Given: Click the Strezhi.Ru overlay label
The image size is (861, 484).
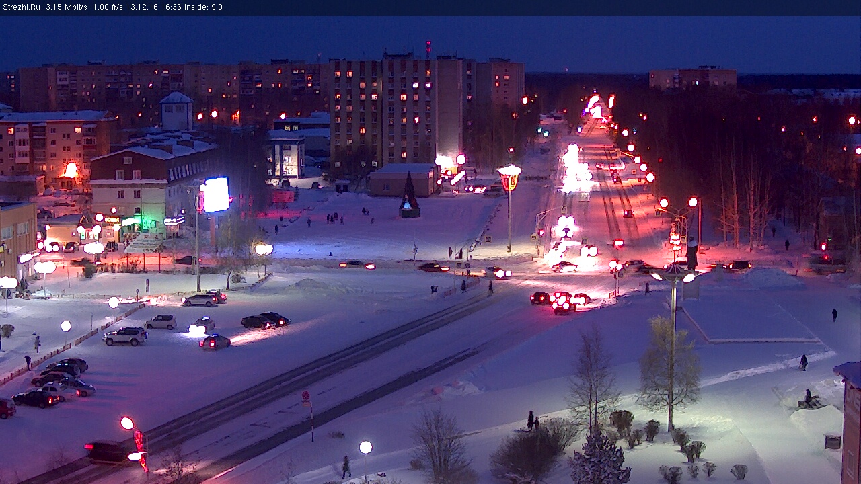Looking at the screenshot, I should pos(22,7).
